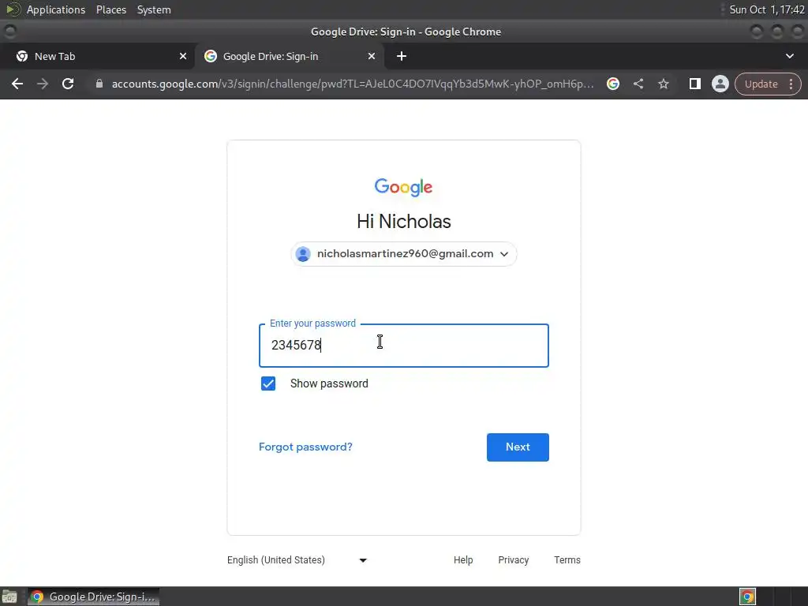This screenshot has width=808, height=606.
Task: Click the Chrome icon in bottom-right panel
Action: pos(747,597)
